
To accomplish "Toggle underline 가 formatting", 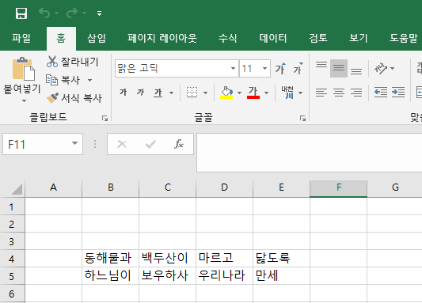I will (158, 93).
